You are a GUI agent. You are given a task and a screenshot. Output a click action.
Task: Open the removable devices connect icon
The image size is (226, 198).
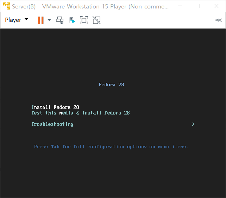(x=72, y=20)
